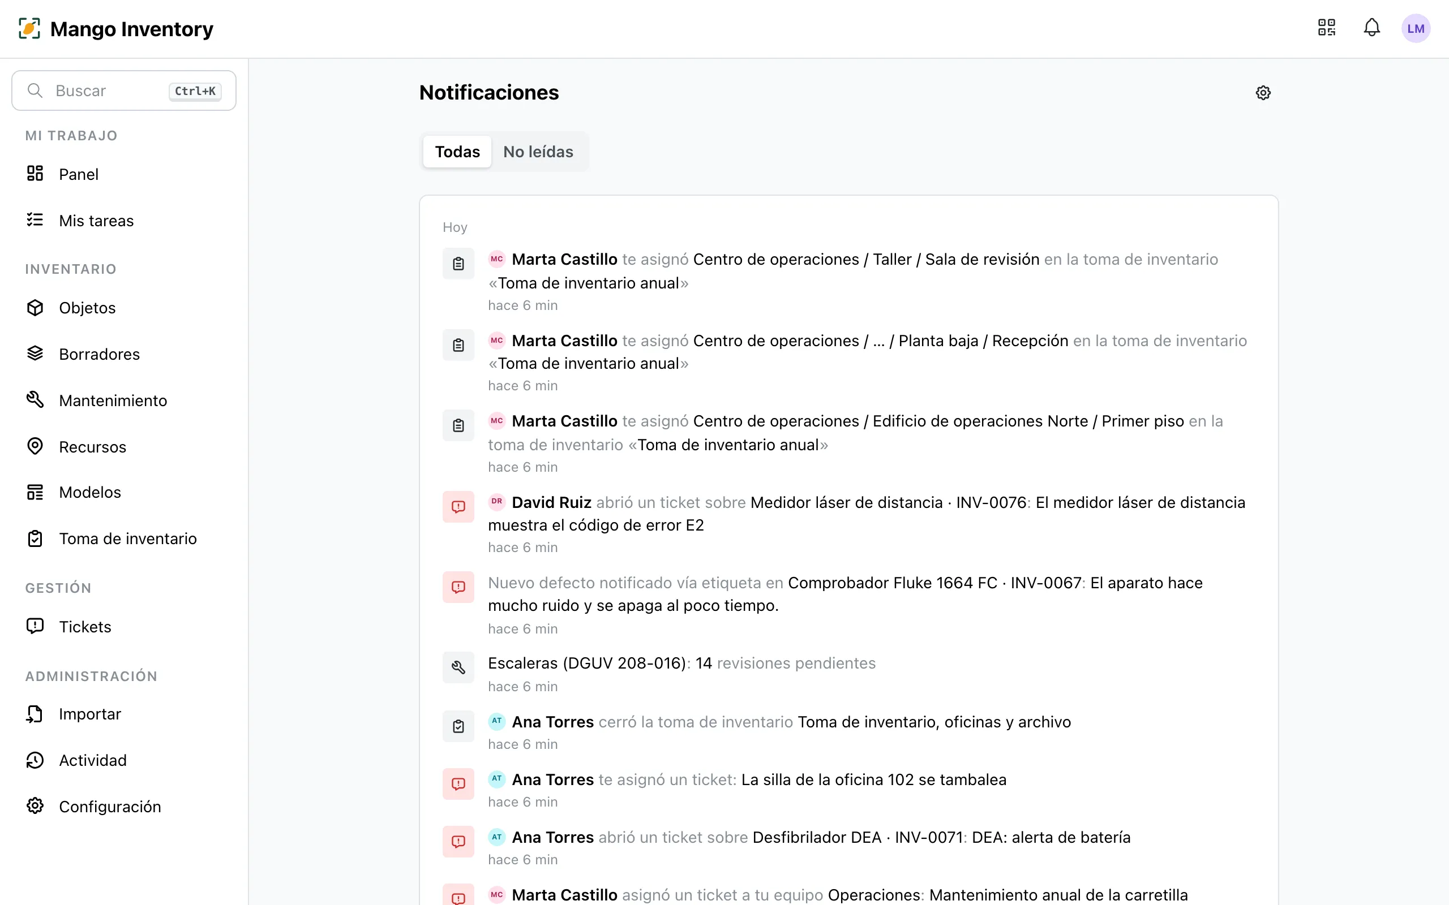Click the Modelos template icon
Screen dimensions: 1449x905
(35, 492)
